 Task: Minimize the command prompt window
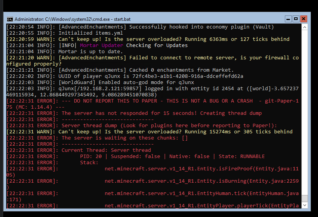click(288, 19)
